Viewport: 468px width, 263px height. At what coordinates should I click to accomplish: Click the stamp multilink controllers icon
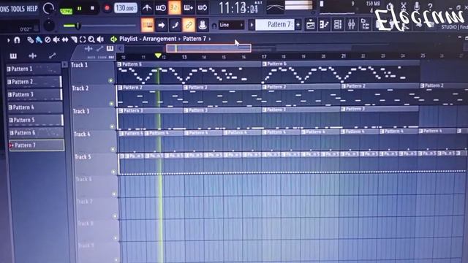(x=203, y=25)
